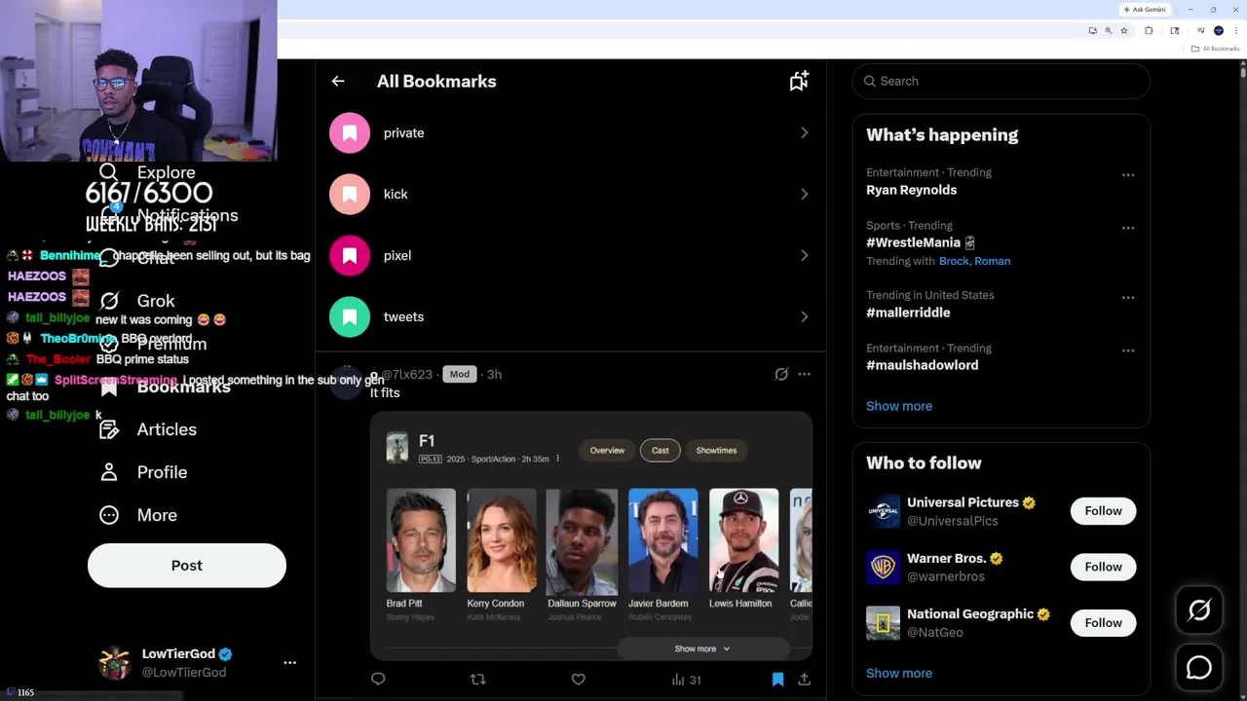View analytics for the post with 31 views
The width and height of the screenshot is (1247, 701).
coord(687,680)
